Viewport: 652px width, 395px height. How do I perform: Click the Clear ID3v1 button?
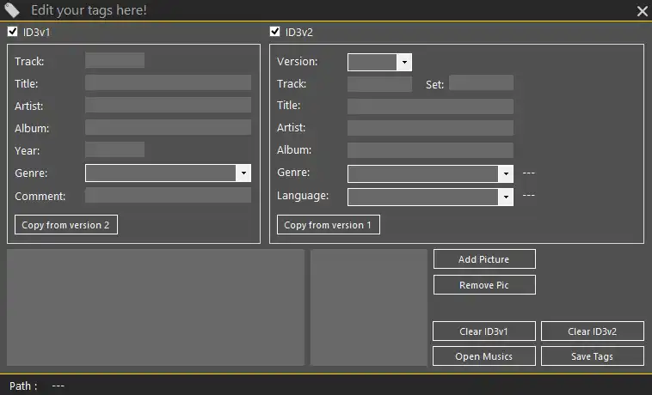484,331
